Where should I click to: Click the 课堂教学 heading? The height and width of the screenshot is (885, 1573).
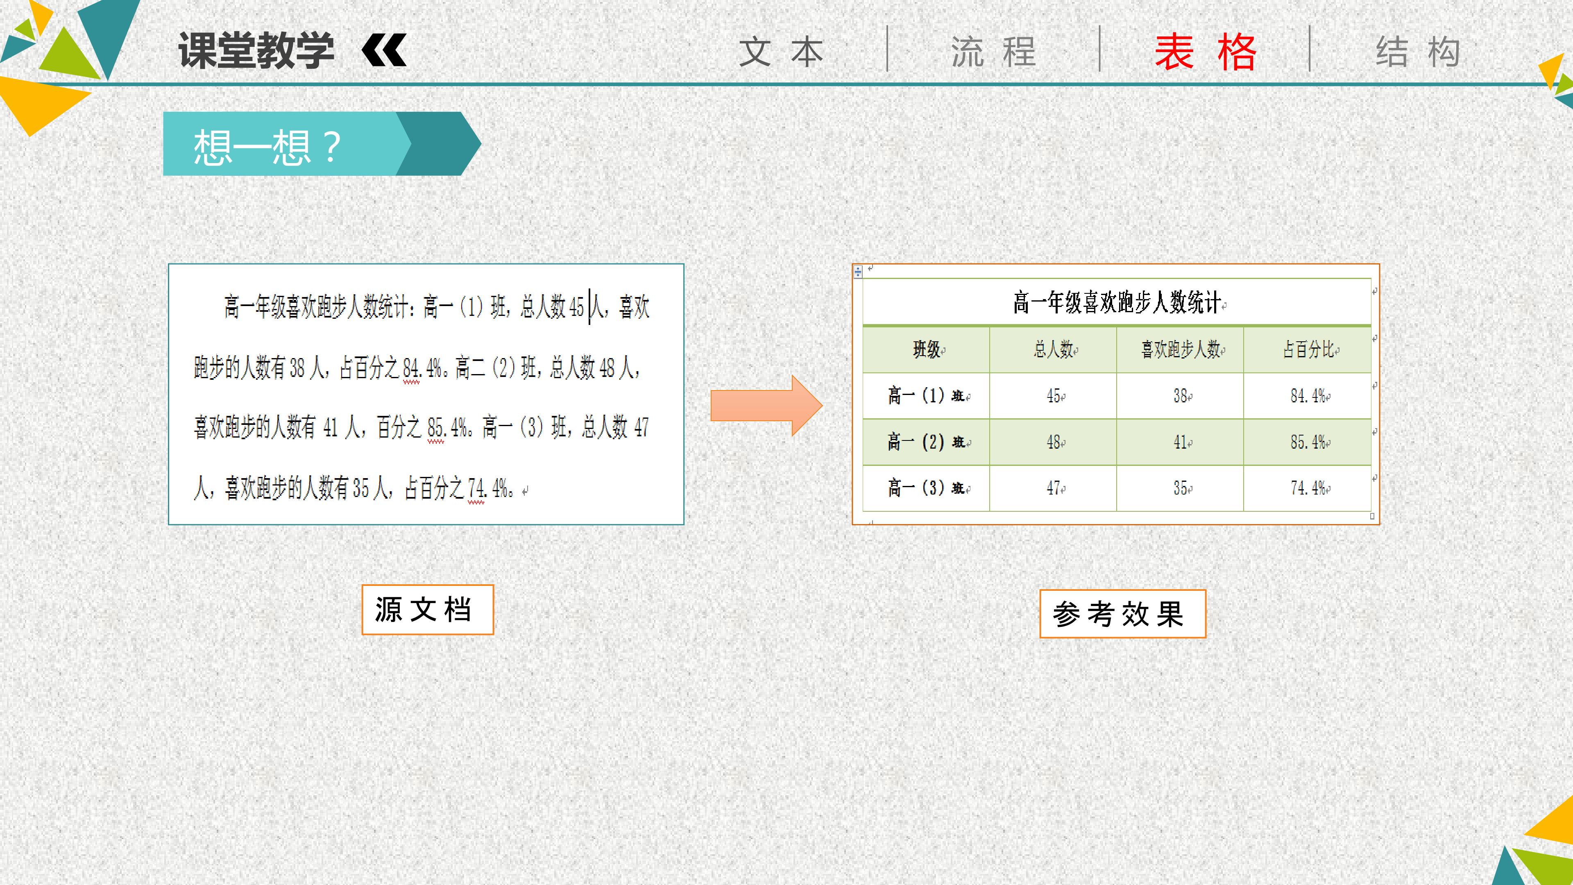pyautogui.click(x=256, y=50)
